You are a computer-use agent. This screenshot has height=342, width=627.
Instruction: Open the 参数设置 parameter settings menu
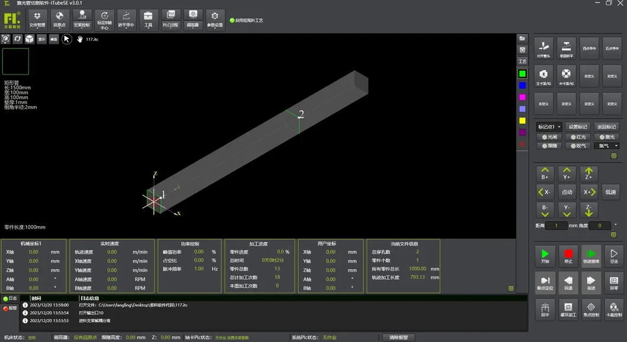point(215,19)
